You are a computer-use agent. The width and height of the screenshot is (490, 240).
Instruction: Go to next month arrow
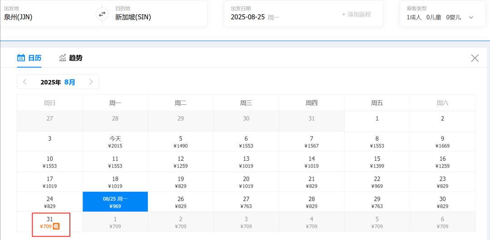click(x=91, y=82)
